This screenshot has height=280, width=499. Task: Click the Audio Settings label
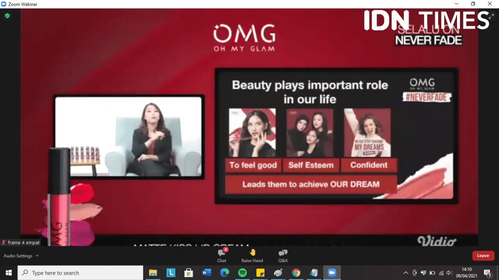18,256
